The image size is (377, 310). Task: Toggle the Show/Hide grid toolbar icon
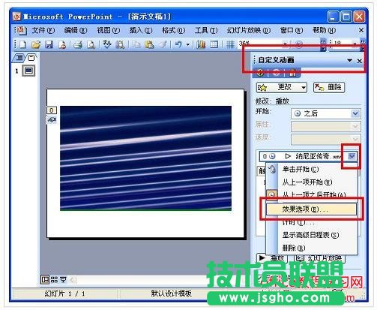point(230,44)
